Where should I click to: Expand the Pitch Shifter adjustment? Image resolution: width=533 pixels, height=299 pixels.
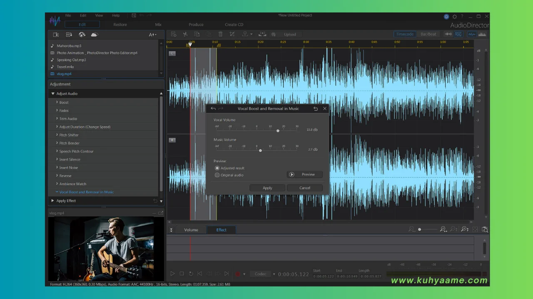pos(57,135)
